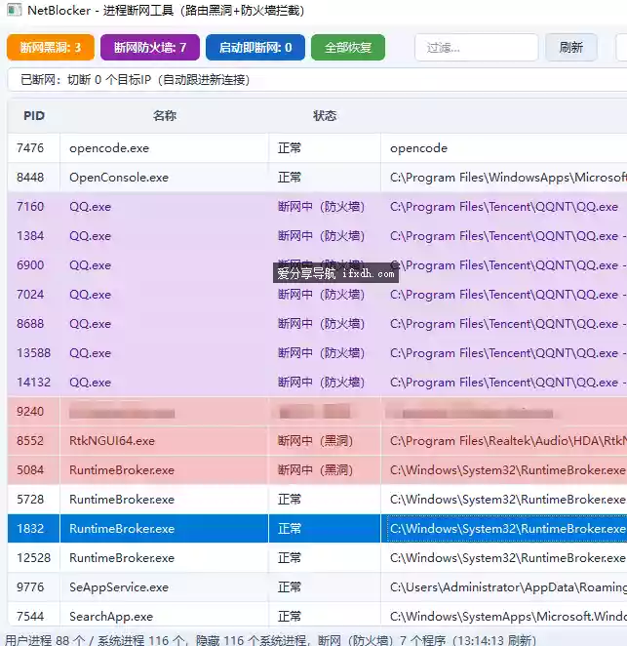This screenshot has width=627, height=646.
Task: Select the SearchApp.exe process name
Action: 111,616
